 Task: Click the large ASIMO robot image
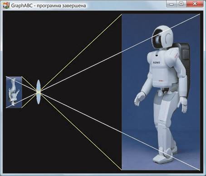(x=161, y=92)
